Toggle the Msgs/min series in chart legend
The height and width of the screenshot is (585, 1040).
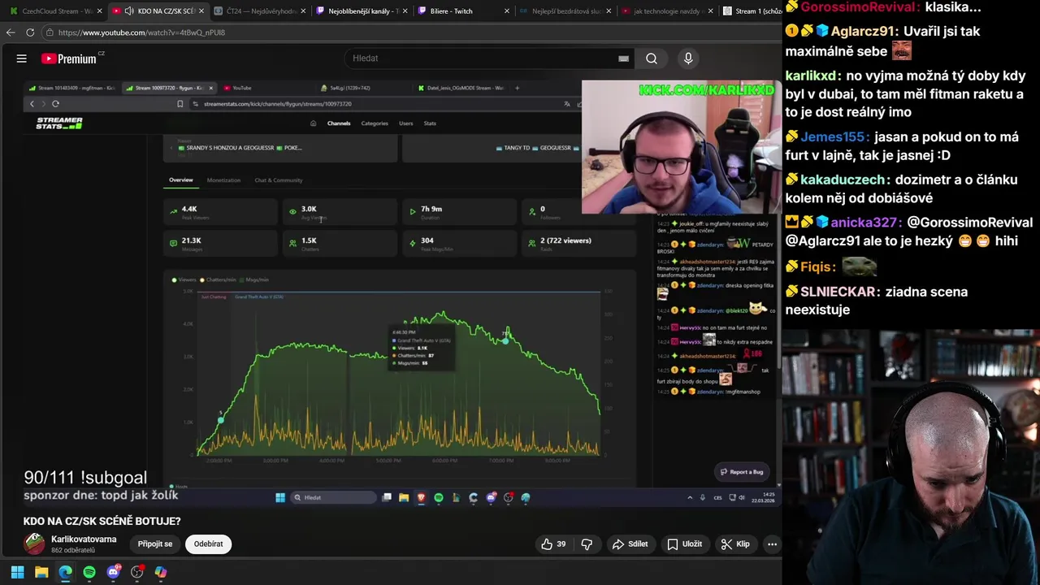click(253, 279)
